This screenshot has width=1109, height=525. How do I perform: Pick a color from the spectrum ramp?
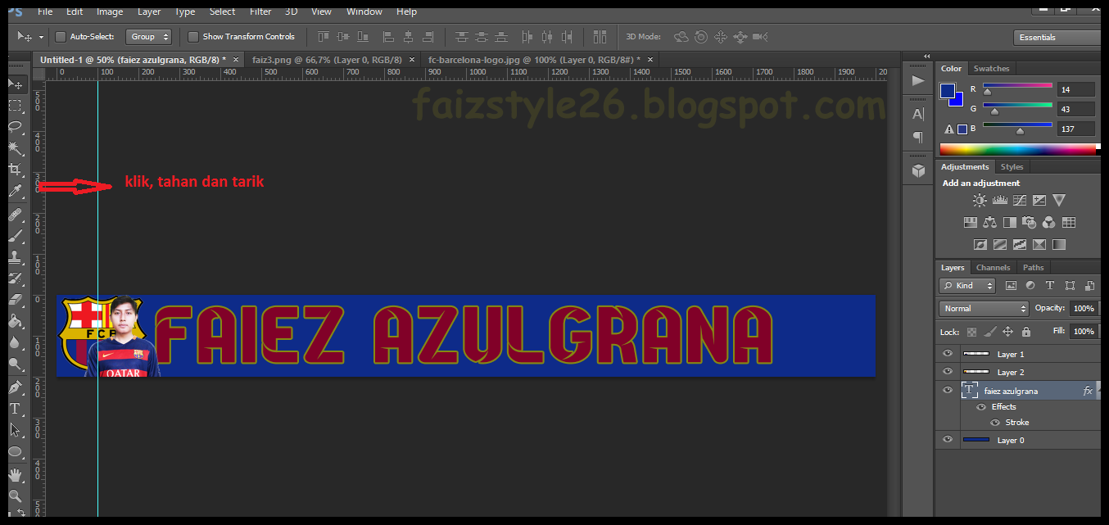(1018, 149)
